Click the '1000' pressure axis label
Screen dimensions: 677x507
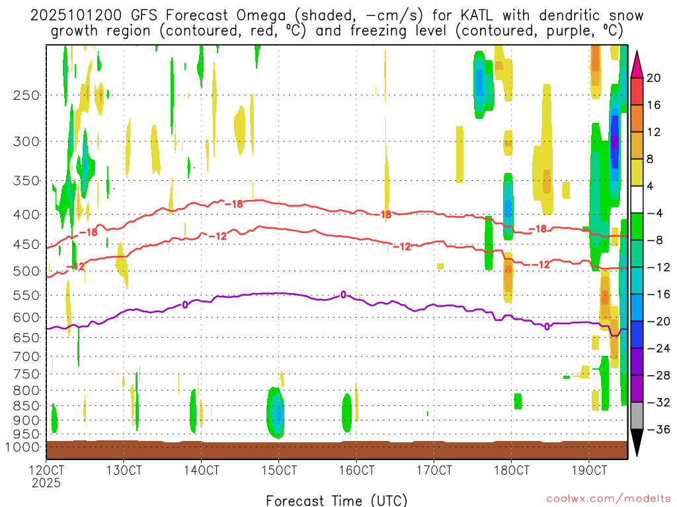tap(23, 447)
